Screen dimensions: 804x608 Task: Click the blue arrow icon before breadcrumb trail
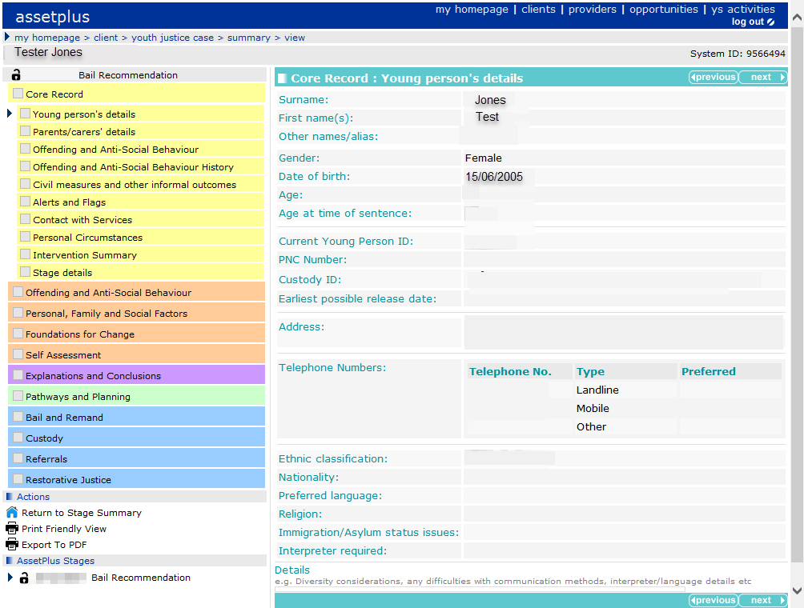coord(7,38)
